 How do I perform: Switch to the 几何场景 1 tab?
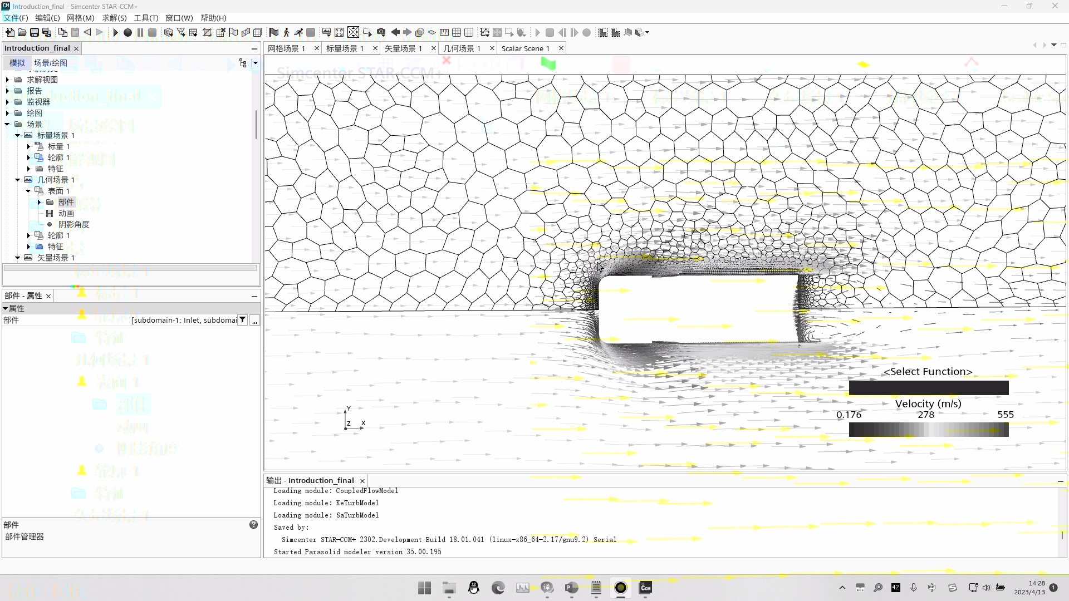[462, 48]
